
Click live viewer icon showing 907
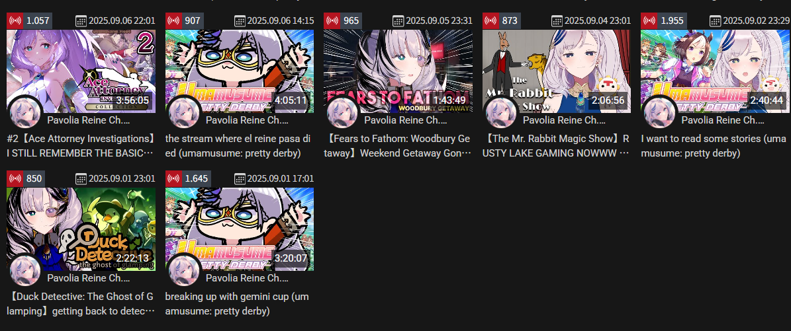point(173,20)
